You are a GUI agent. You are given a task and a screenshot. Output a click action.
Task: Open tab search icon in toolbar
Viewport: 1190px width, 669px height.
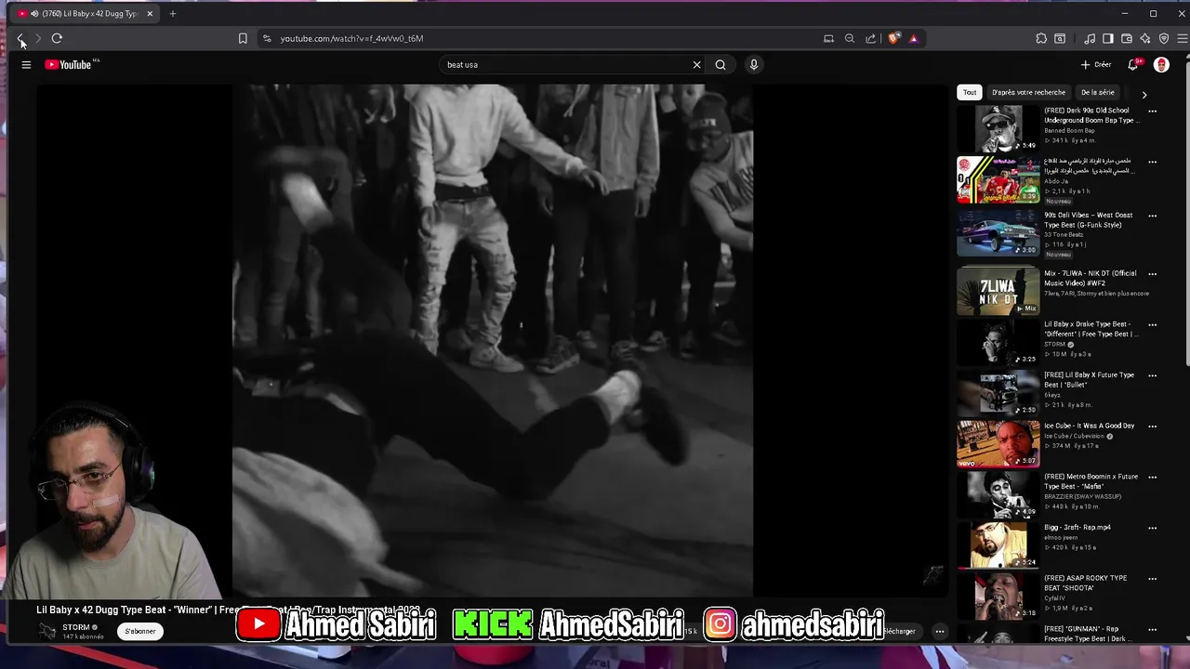click(x=1060, y=38)
